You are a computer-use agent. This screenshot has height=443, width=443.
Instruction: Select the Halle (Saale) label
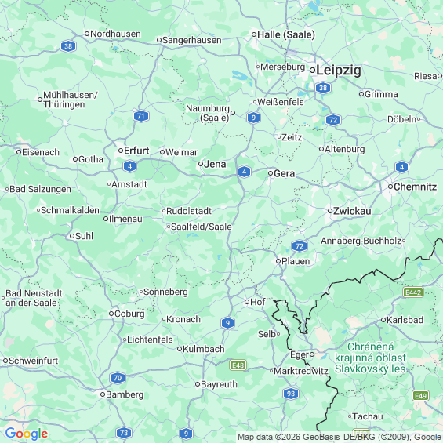pos(286,34)
